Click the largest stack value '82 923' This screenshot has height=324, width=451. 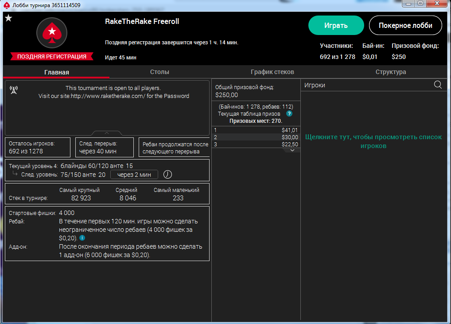(81, 198)
